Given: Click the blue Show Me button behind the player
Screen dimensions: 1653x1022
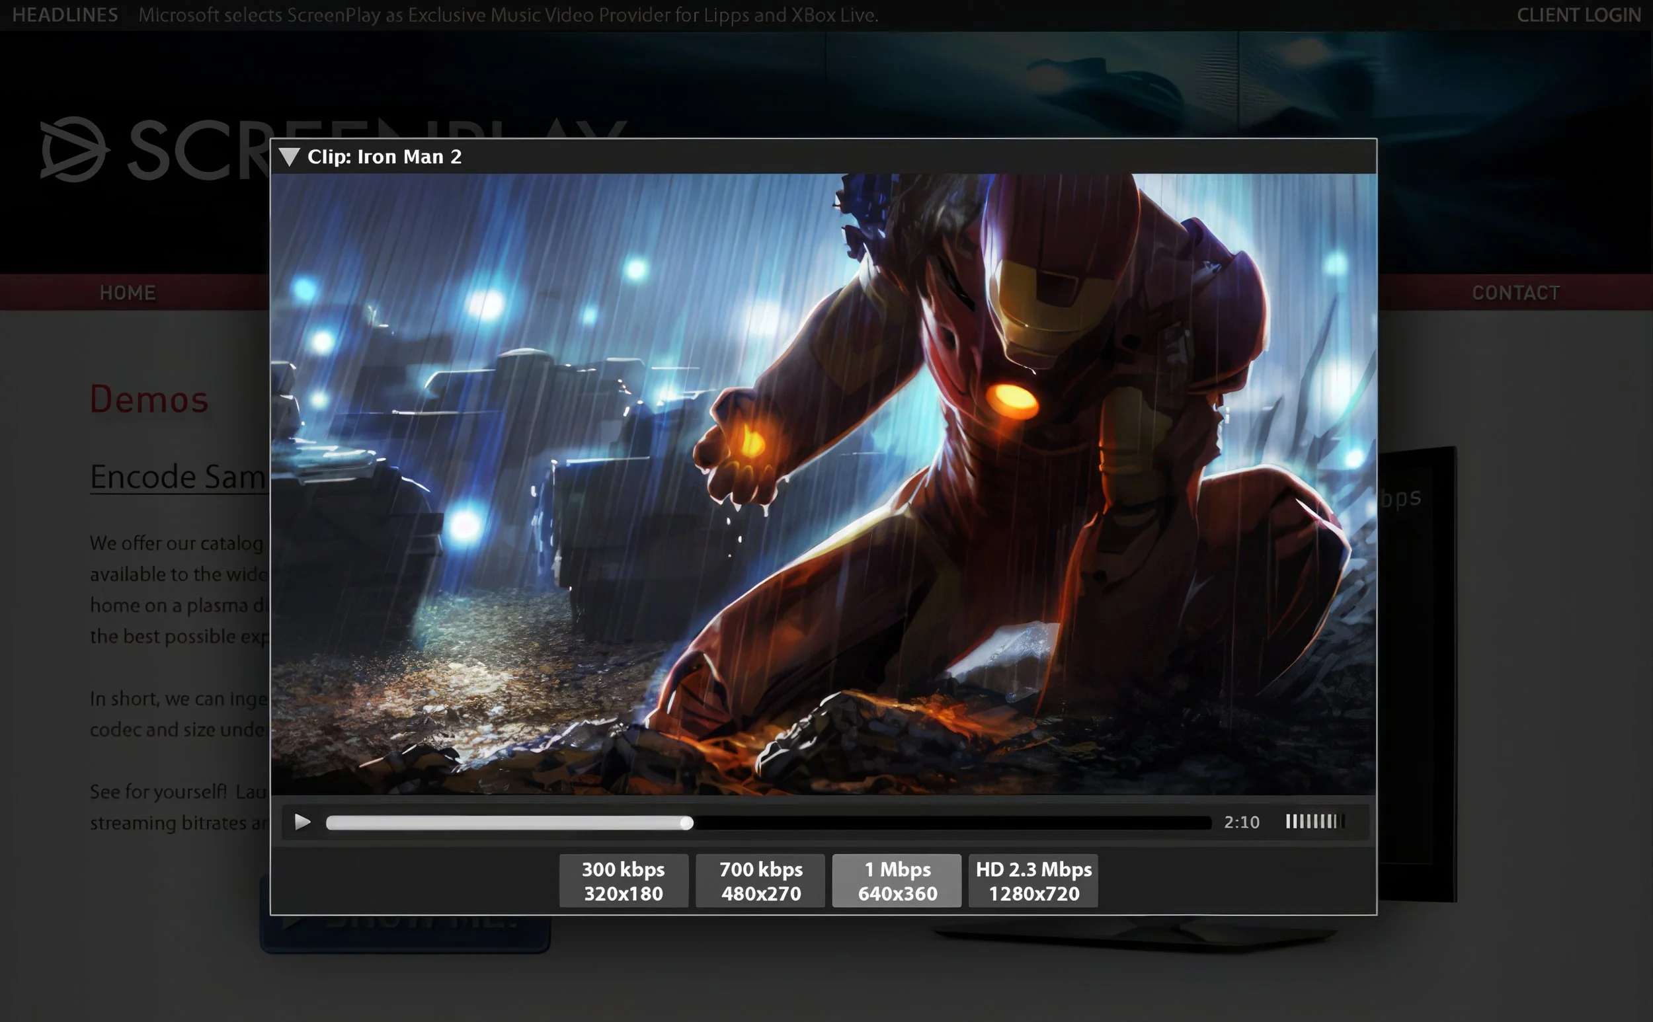Looking at the screenshot, I should pos(405,934).
